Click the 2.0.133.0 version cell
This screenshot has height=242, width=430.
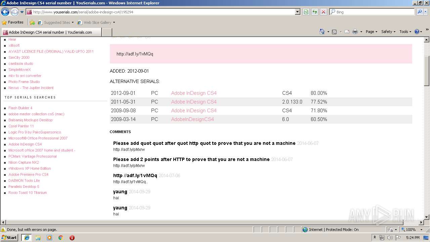click(x=292, y=102)
